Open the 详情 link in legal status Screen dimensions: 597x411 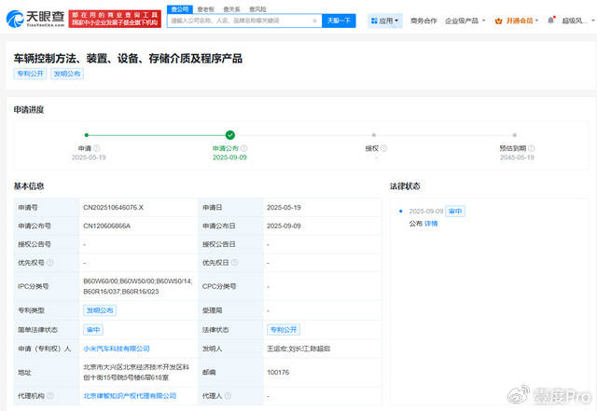(x=431, y=224)
